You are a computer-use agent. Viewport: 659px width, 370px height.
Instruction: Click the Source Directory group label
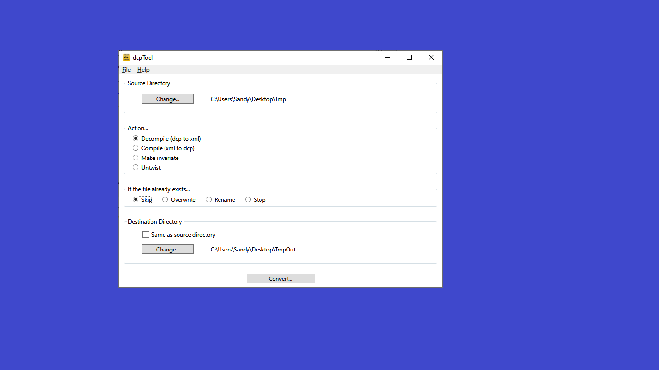pyautogui.click(x=149, y=83)
